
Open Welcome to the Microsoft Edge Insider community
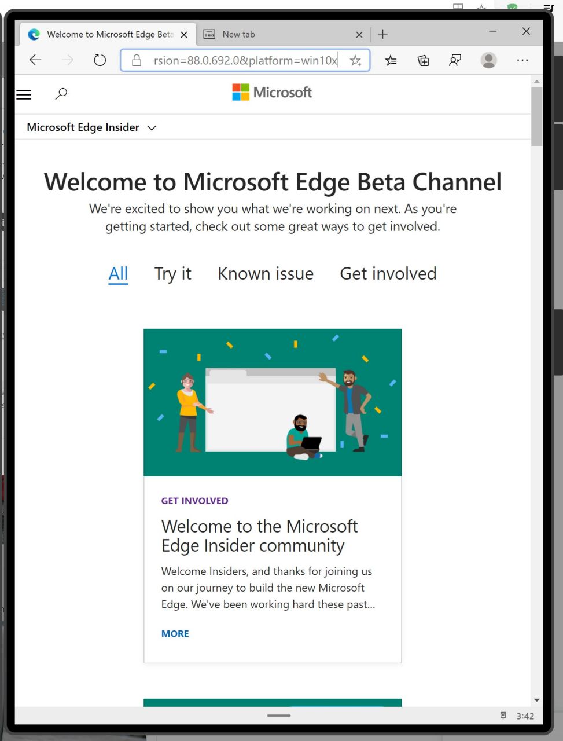(259, 536)
